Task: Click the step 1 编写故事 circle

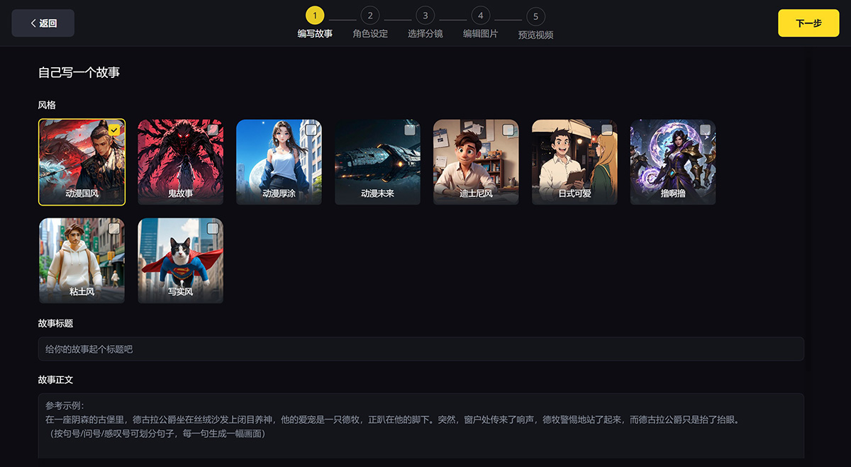Action: (315, 14)
